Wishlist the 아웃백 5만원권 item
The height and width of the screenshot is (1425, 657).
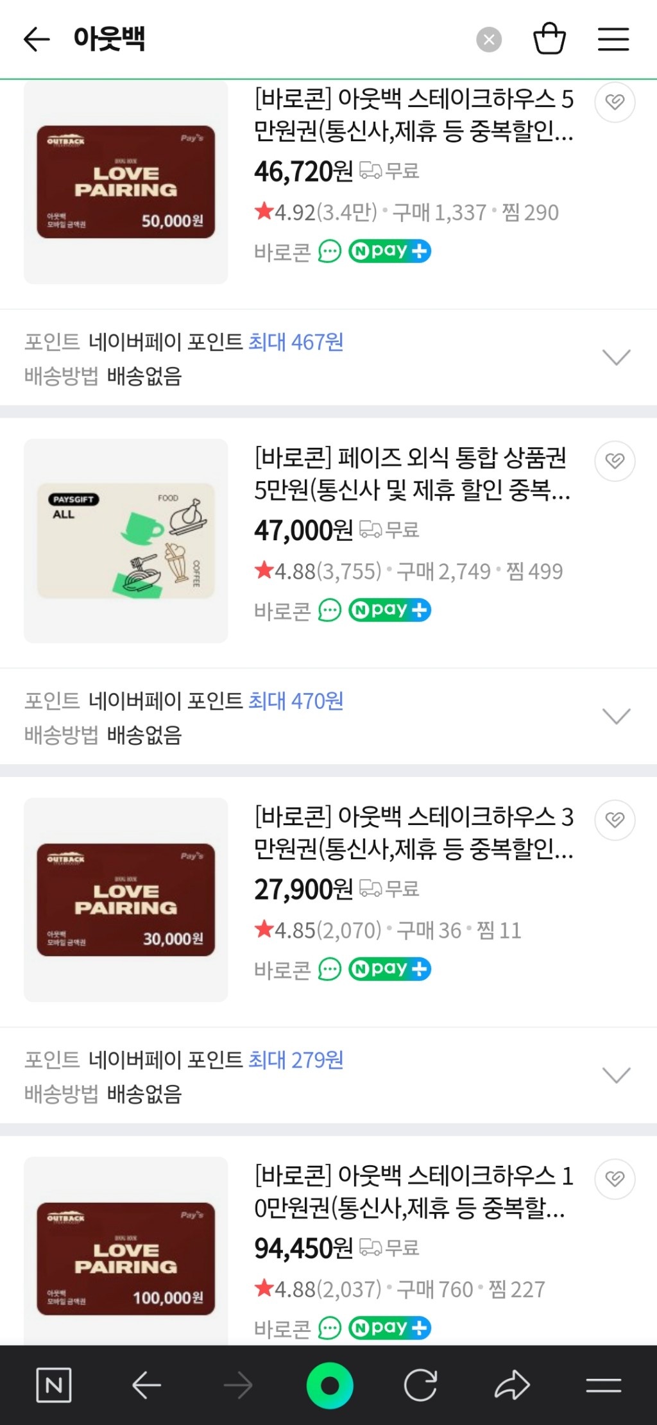615,102
